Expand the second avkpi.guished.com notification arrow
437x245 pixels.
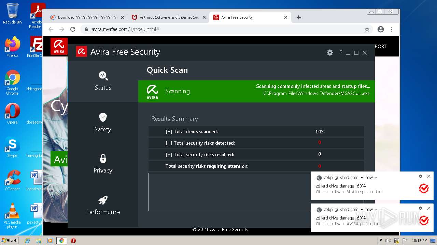(x=376, y=210)
